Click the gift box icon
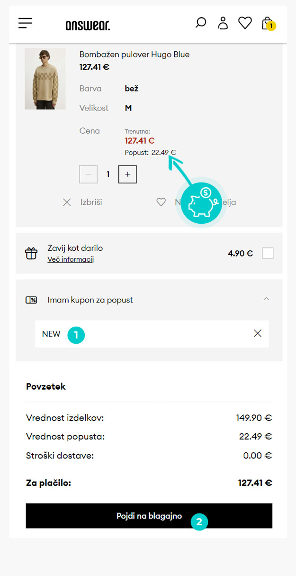296x576 pixels. pos(31,253)
